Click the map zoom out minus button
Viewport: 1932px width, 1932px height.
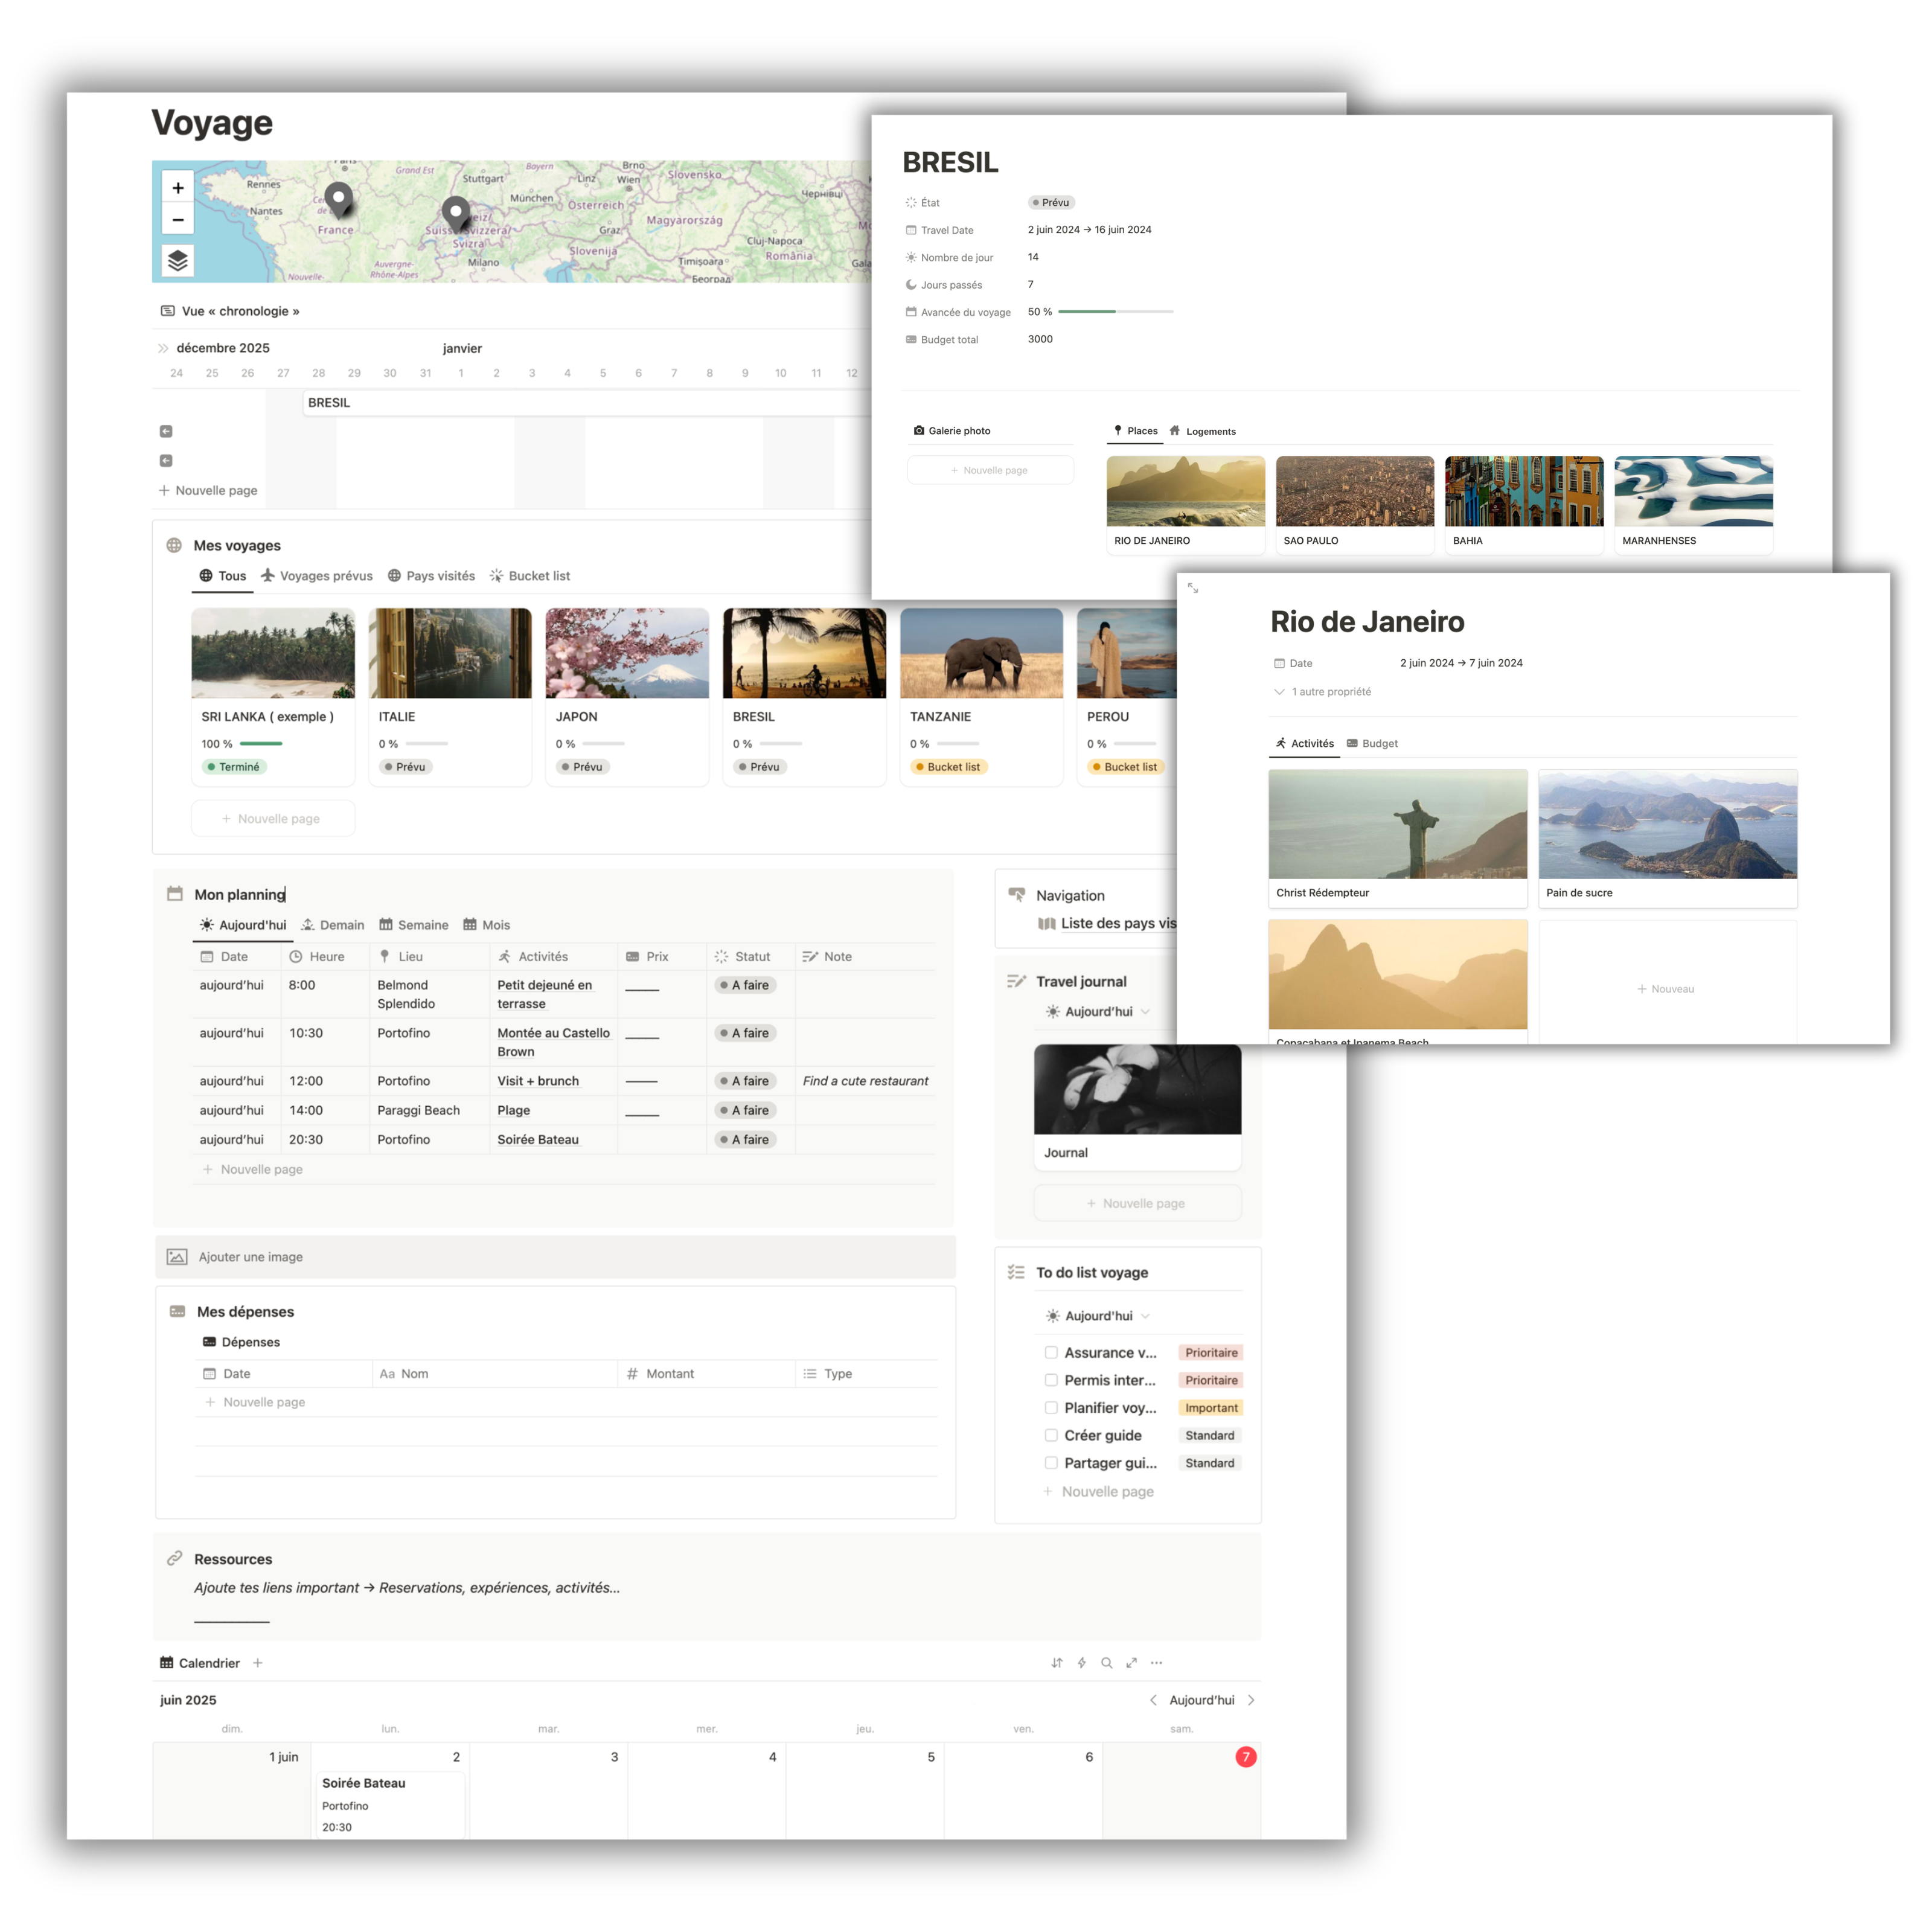178,220
